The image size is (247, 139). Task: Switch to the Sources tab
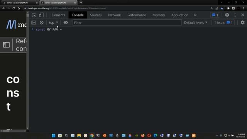click(x=96, y=15)
